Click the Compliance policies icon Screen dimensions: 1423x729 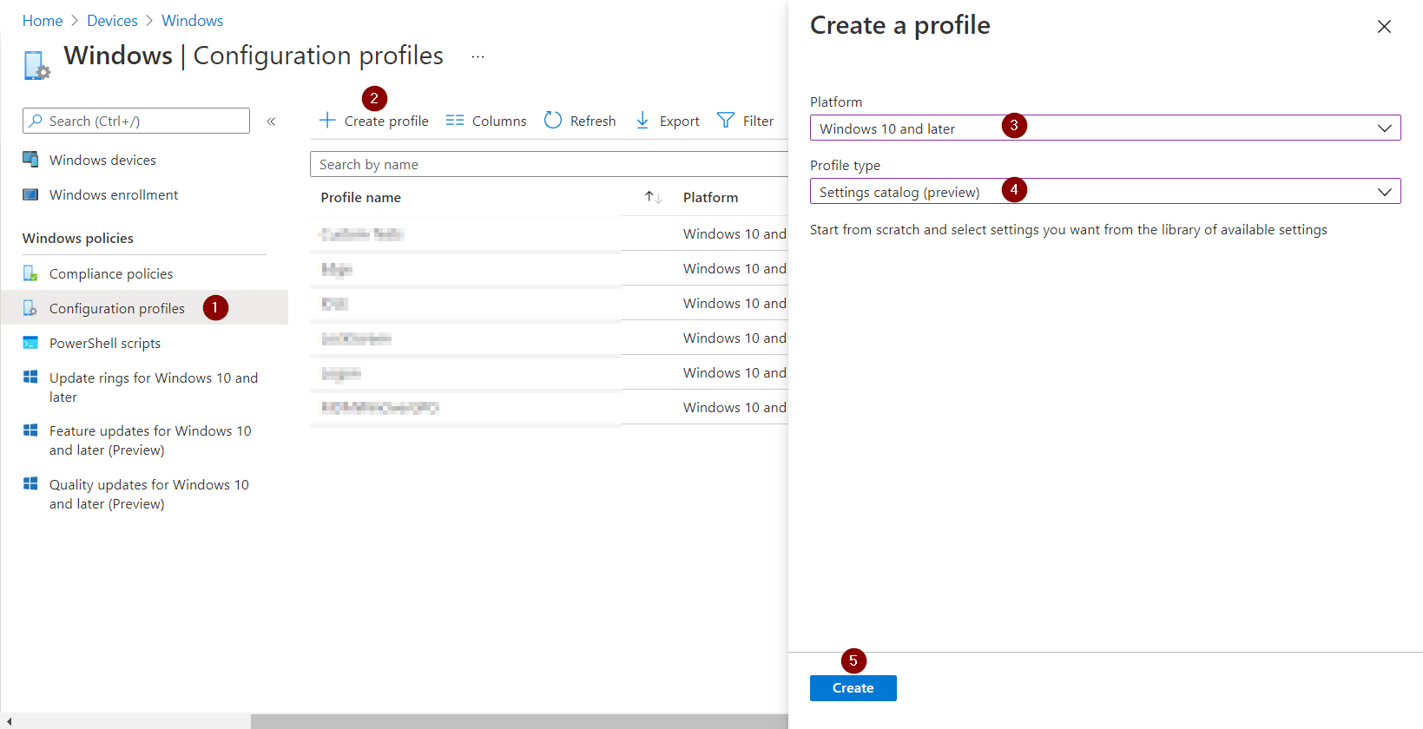point(30,273)
